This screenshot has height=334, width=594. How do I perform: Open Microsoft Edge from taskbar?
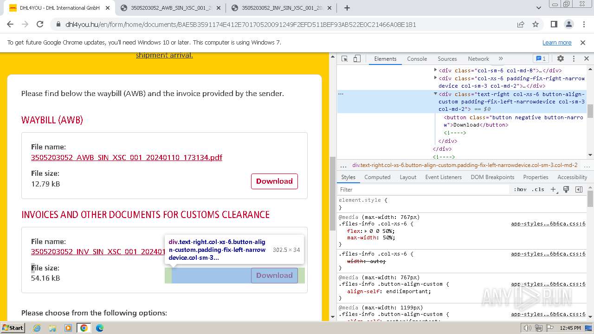click(x=100, y=328)
